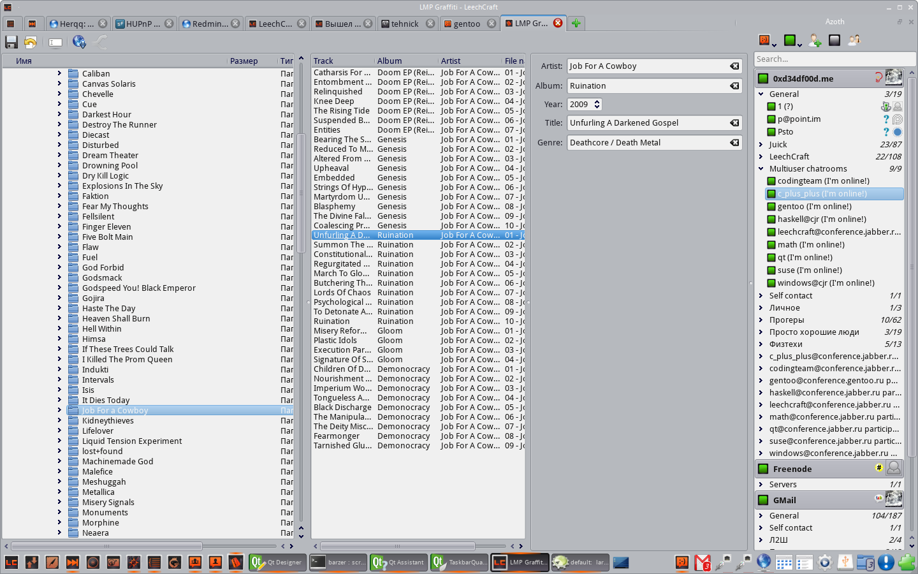This screenshot has width=918, height=574.
Task: Open Azoth orange chat menu icon
Action: (x=766, y=41)
